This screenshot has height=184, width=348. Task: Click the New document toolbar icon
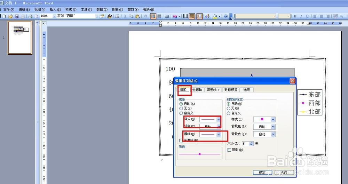[4, 16]
